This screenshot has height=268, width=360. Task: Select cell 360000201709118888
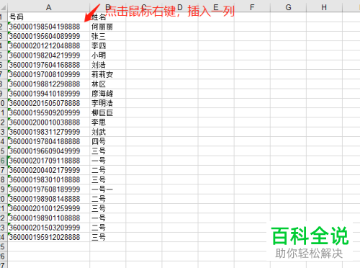(x=48, y=161)
